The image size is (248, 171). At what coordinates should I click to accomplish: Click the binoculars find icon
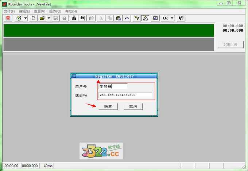pos(74,18)
